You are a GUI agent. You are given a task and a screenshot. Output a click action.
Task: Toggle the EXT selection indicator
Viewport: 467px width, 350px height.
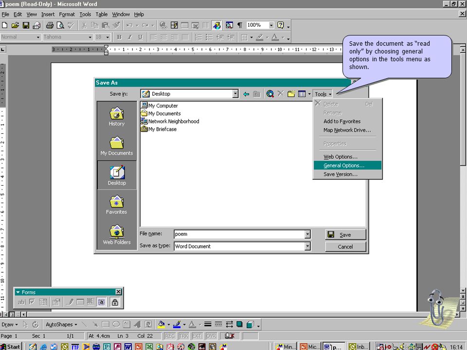pyautogui.click(x=197, y=336)
